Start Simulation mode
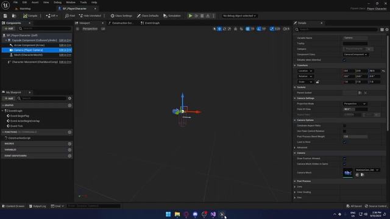This screenshot has height=219, width=390. pos(172,16)
